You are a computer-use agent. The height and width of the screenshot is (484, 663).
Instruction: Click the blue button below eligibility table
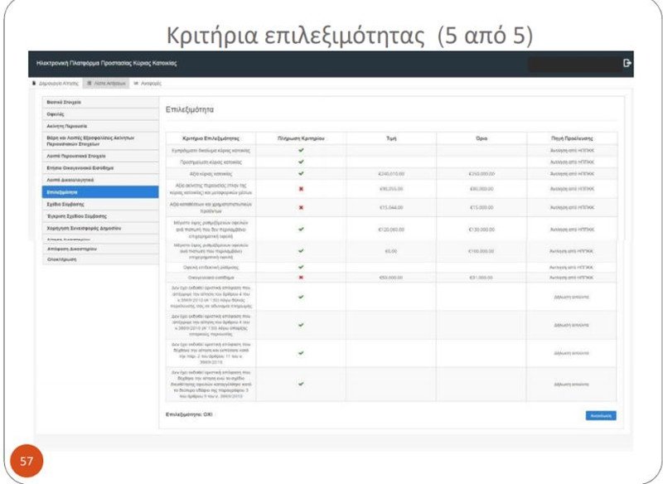pyautogui.click(x=601, y=415)
